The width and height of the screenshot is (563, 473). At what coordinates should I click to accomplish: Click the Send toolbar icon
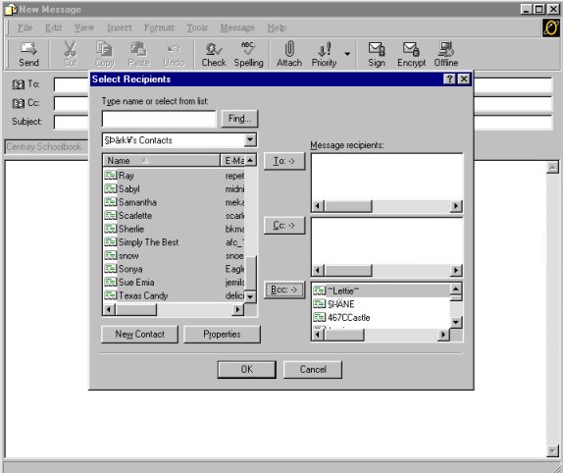tap(28, 54)
